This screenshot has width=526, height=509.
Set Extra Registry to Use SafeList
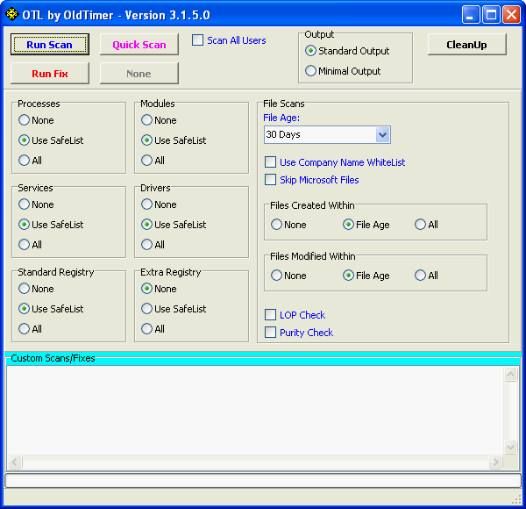point(147,309)
